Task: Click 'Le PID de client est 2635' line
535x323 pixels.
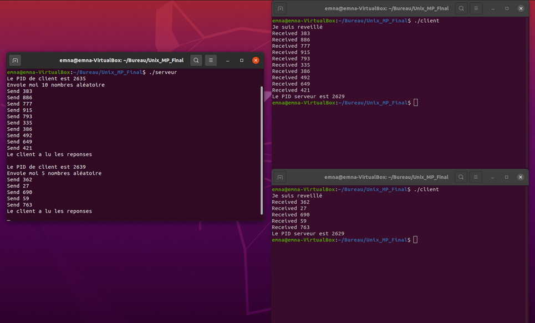Action: tap(47, 79)
